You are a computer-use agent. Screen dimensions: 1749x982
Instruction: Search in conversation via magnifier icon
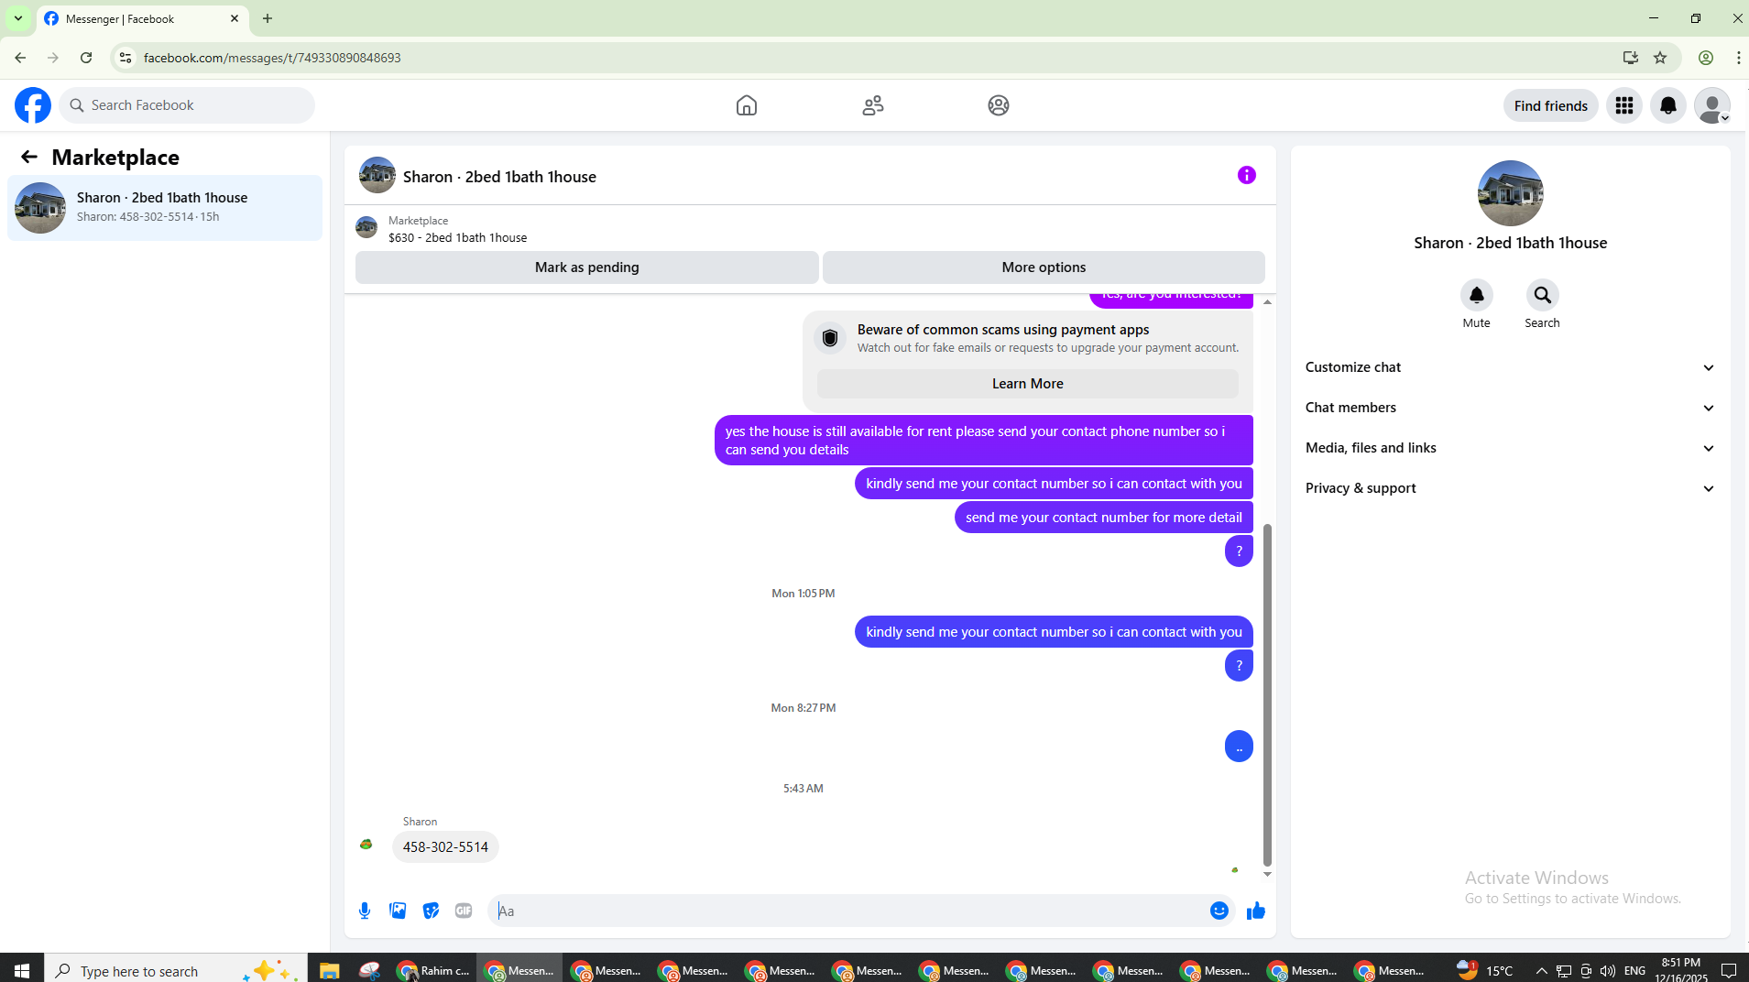pyautogui.click(x=1543, y=295)
